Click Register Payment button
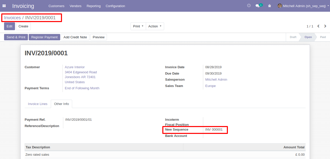Viewport: 330px width, 159px height. (44, 37)
